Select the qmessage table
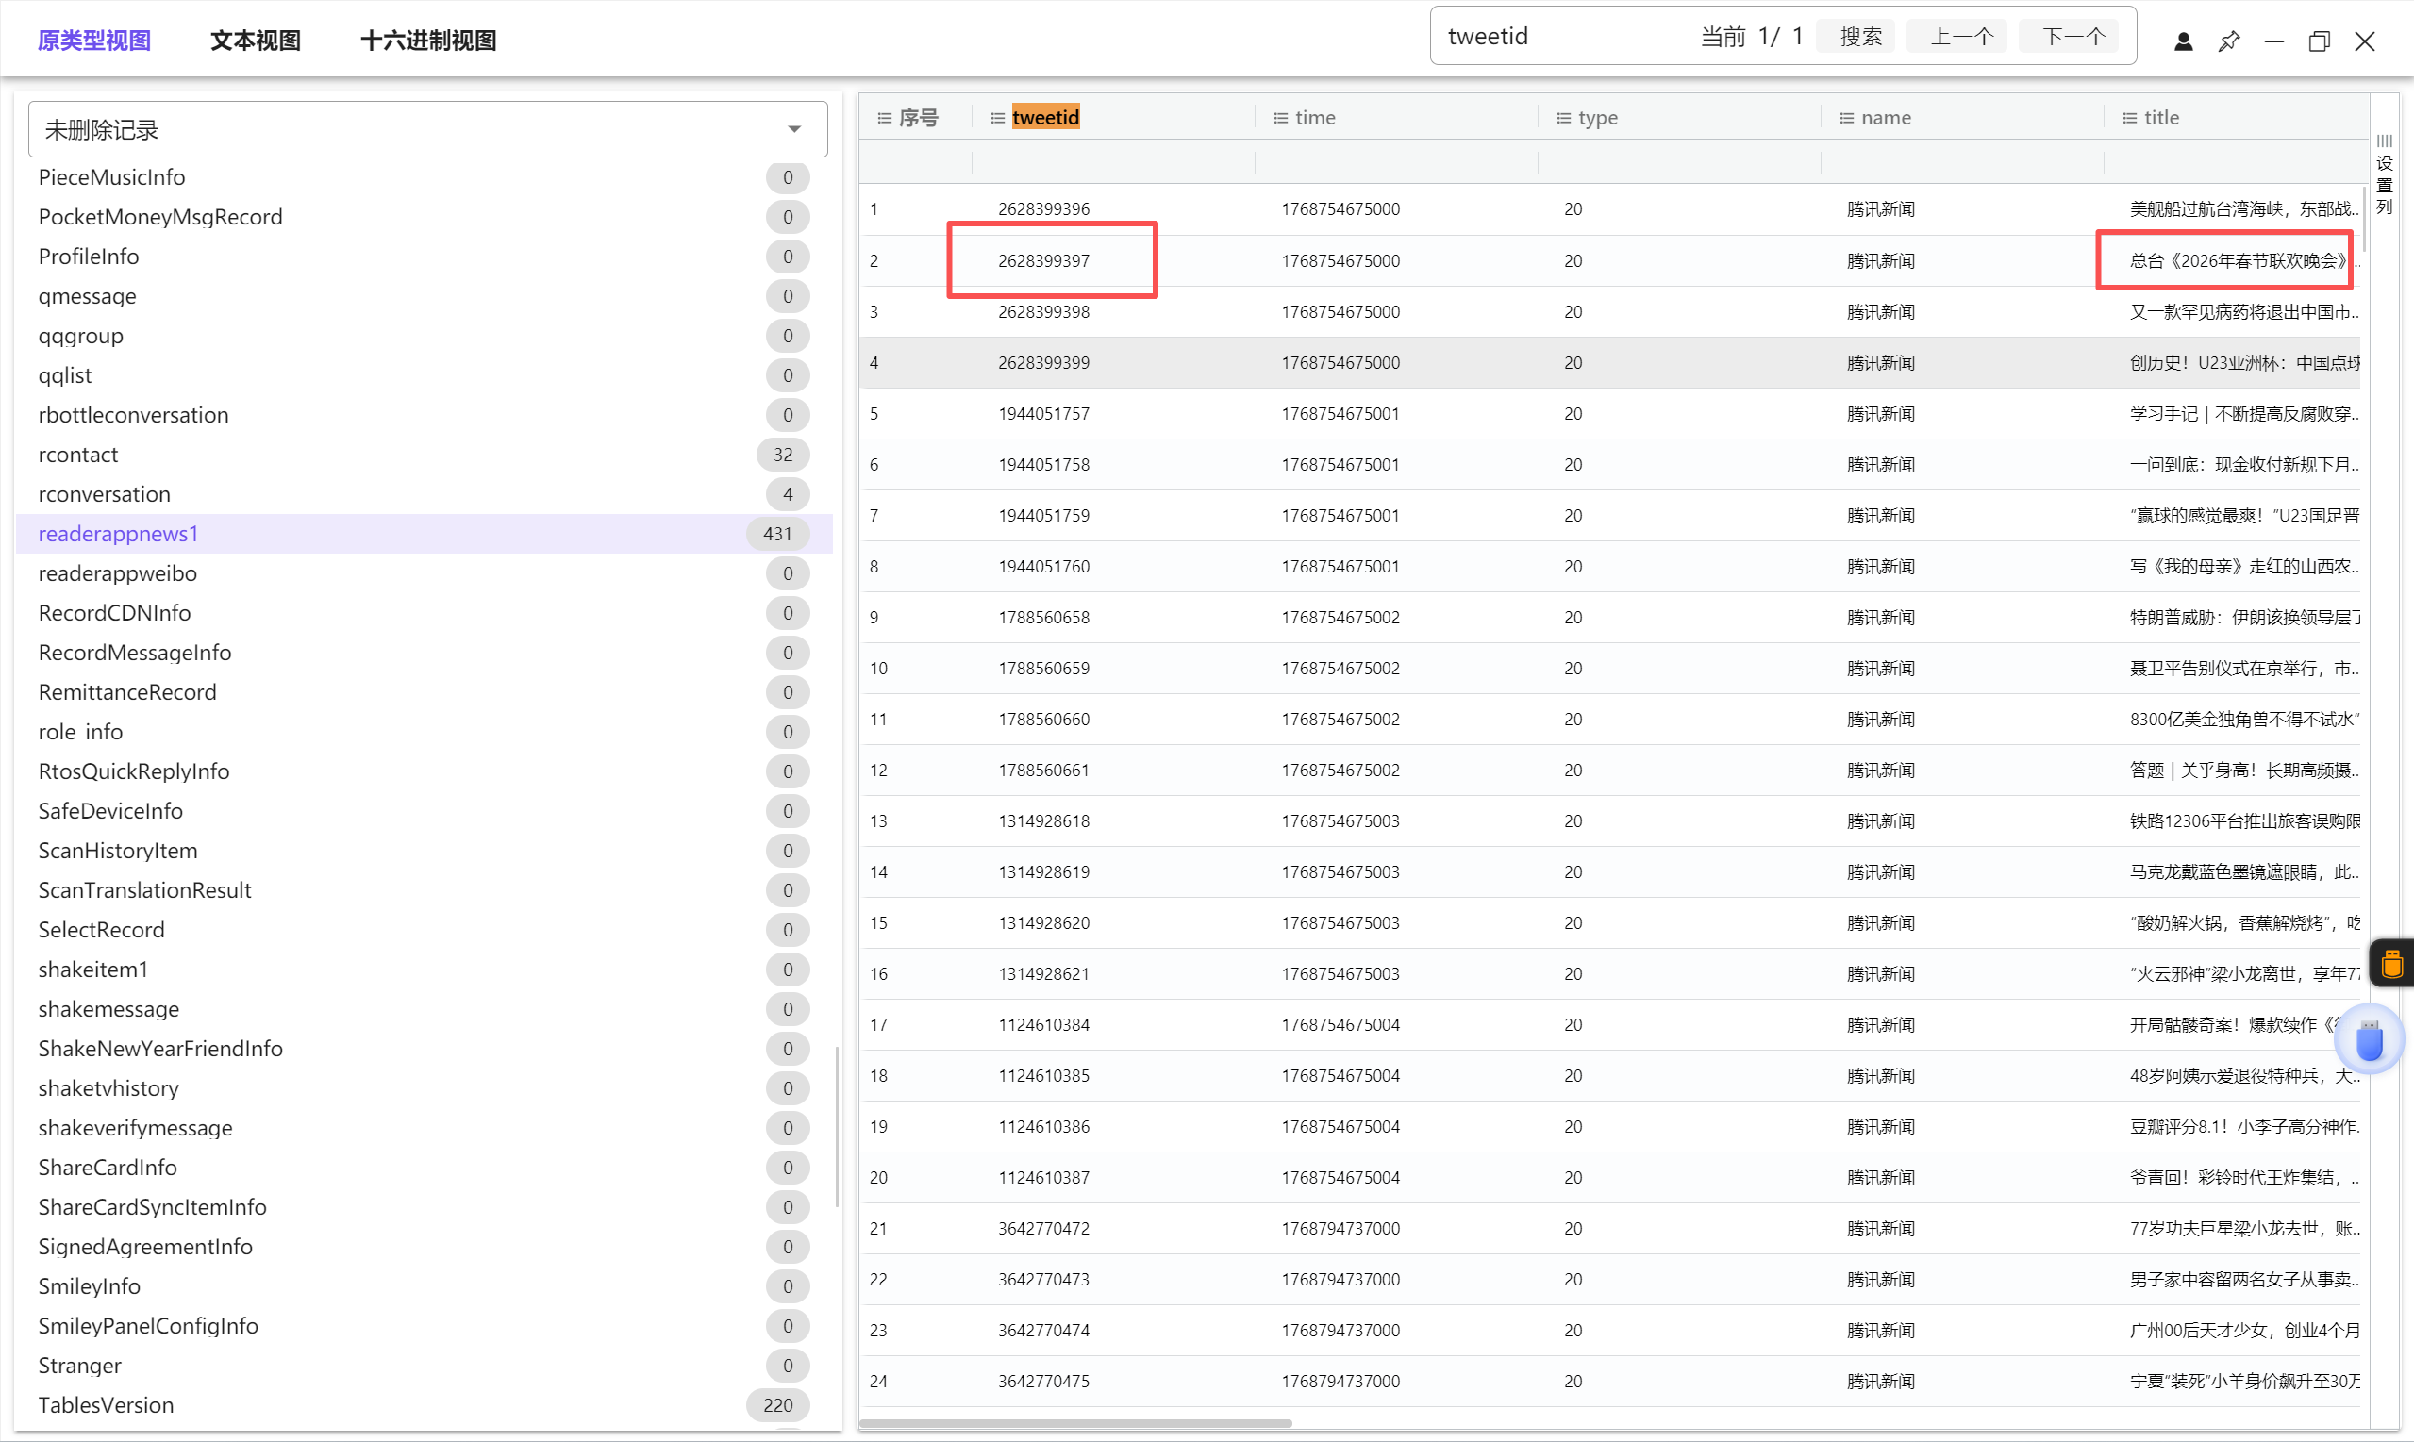2414x1442 pixels. coord(424,295)
